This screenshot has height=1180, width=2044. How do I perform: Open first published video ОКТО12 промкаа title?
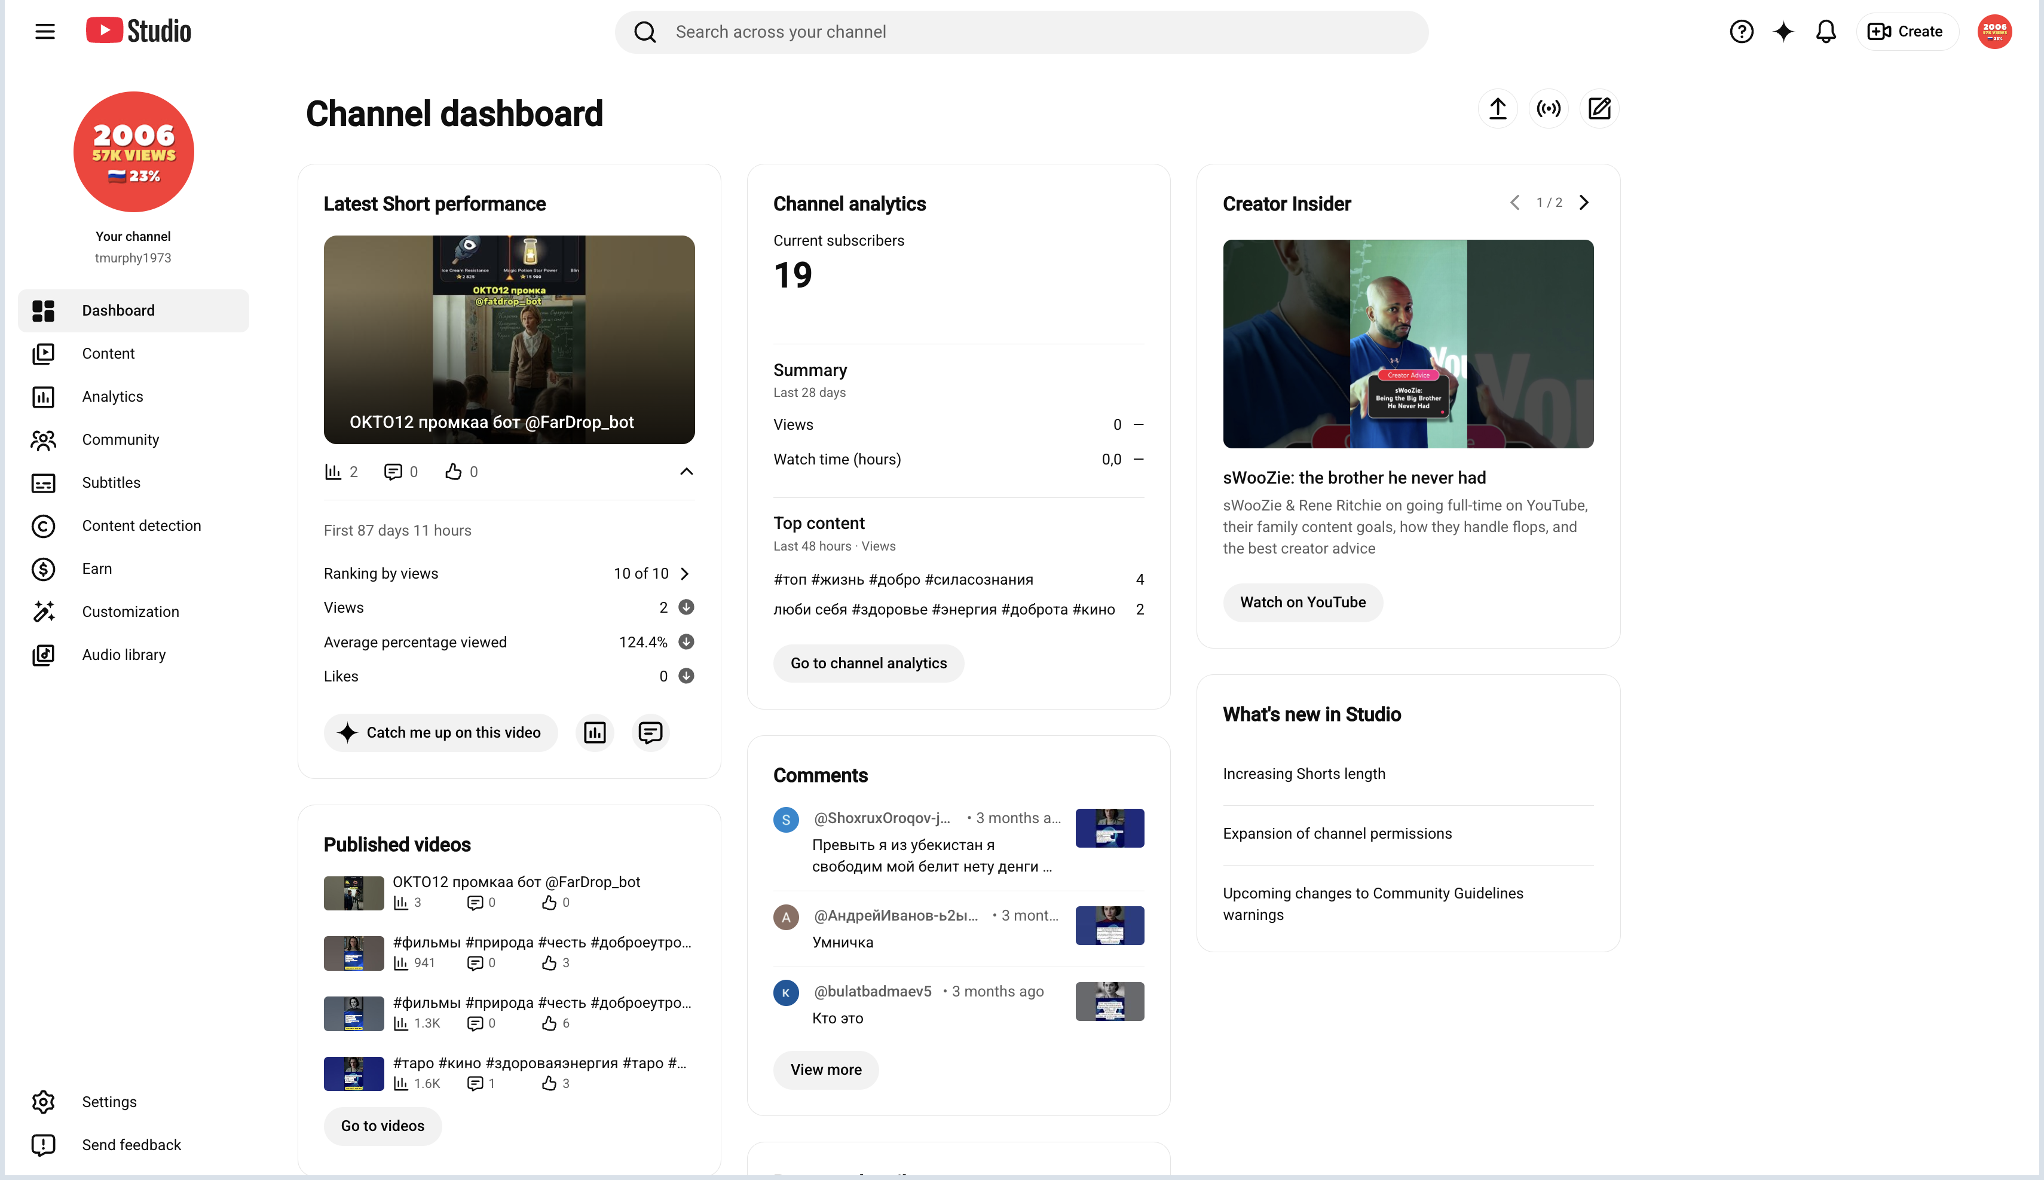516,882
